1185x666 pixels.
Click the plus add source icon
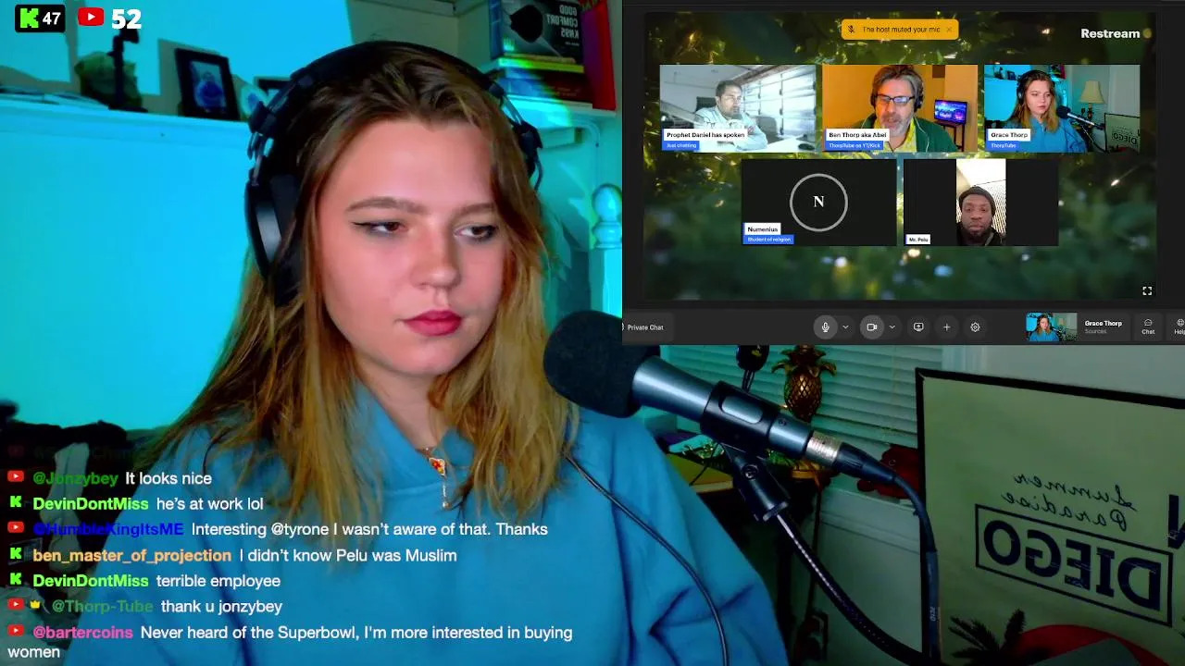coord(946,327)
